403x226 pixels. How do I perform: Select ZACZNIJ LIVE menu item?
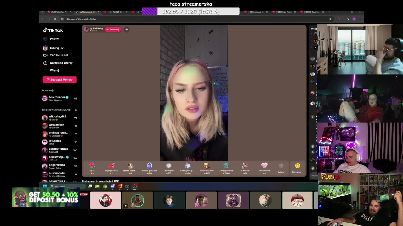click(x=55, y=56)
